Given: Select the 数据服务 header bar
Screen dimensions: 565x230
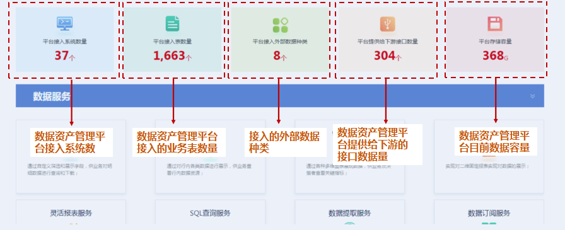Looking at the screenshot, I should point(279,96).
